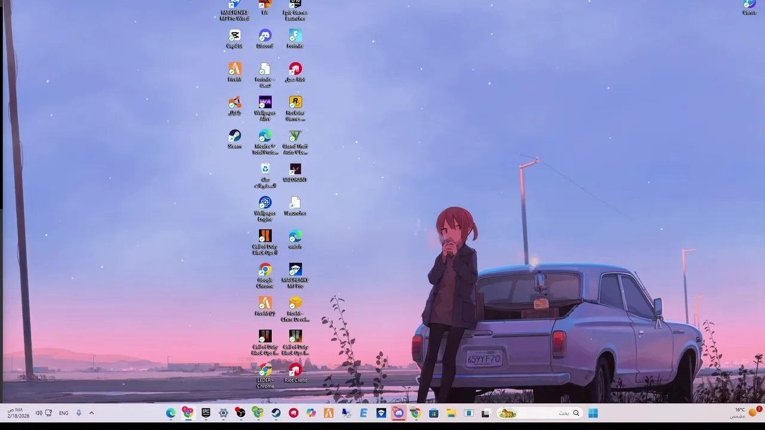Select the MACHENIKE M7 Pro Wired desktop icon
Screen dimensions: 765x430
click(x=235, y=11)
